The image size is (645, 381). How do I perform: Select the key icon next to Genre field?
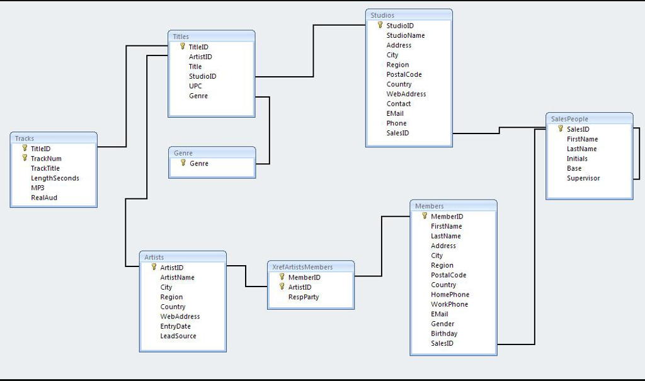pos(183,163)
